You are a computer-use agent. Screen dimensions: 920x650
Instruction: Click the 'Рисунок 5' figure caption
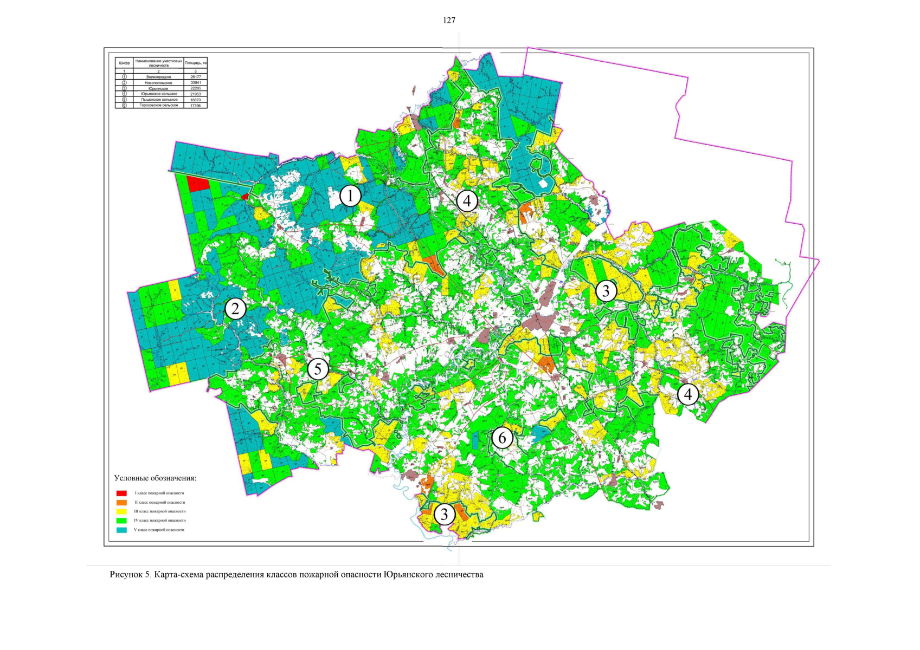[x=296, y=574]
